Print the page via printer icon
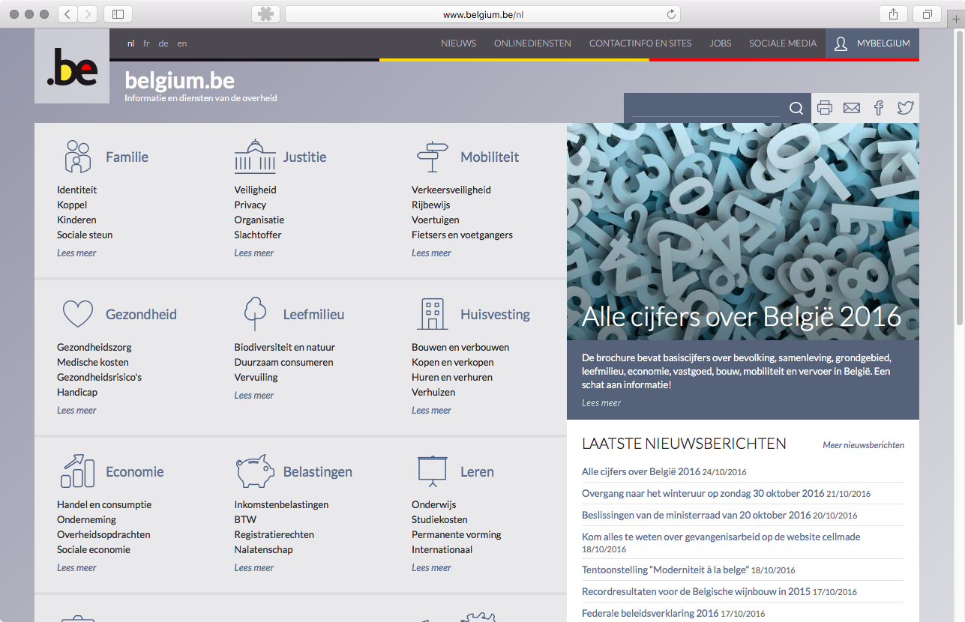The width and height of the screenshot is (965, 622). click(x=825, y=108)
